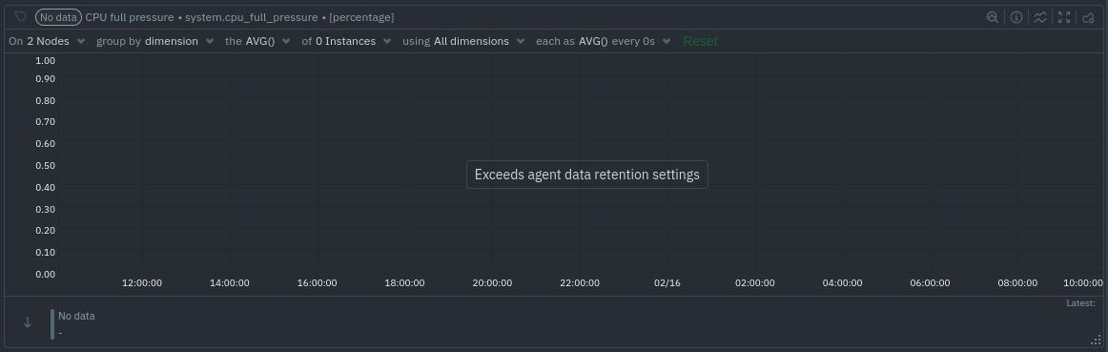This screenshot has width=1108, height=352.
Task: Click the CPU full pressure chart title
Action: (130, 17)
